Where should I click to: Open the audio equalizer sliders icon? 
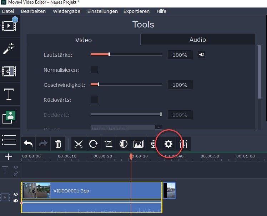183,144
